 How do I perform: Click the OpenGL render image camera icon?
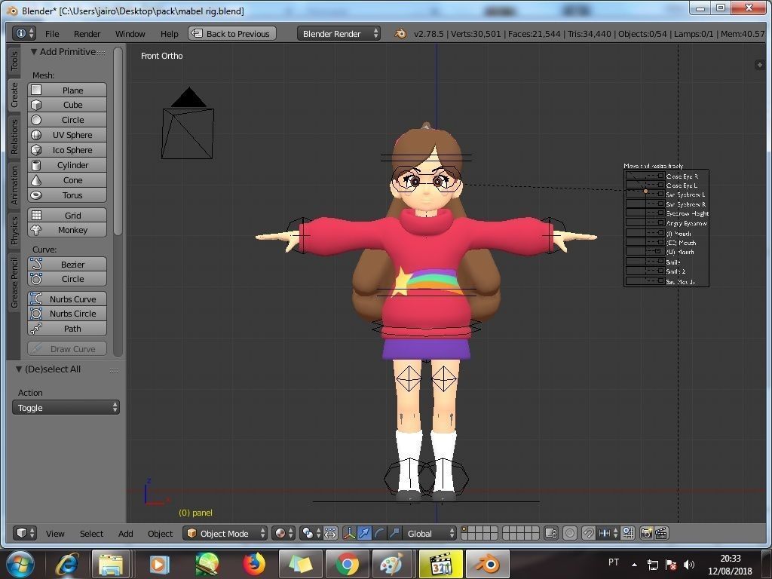(646, 533)
